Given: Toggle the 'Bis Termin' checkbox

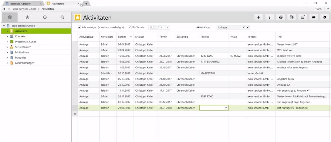Looking at the screenshot, I should 130,27.
